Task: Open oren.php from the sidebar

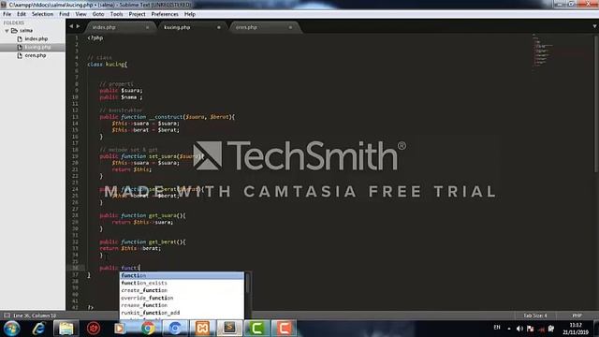Action: point(36,55)
